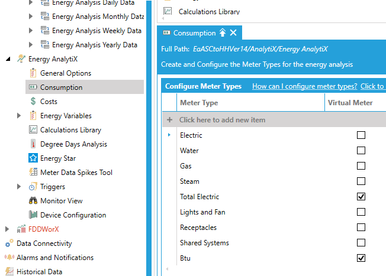This screenshot has width=386, height=276.
Task: Pin the Consumption tab with arrow icon
Action: click(223, 33)
